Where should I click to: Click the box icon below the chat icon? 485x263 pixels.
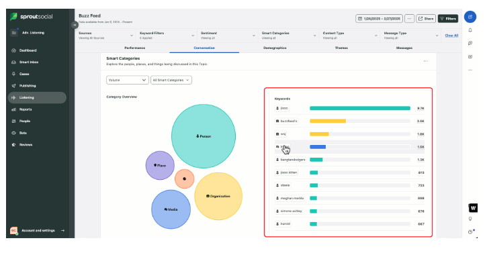[470, 56]
